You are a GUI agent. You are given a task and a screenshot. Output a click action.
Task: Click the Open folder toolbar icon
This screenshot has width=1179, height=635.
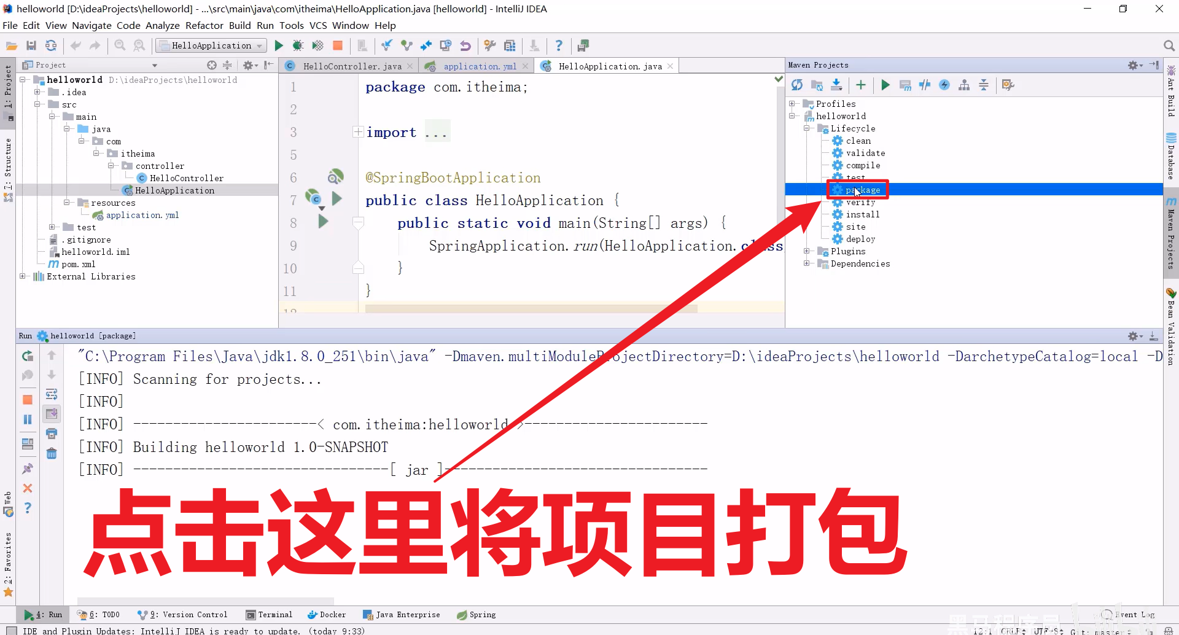coord(11,45)
